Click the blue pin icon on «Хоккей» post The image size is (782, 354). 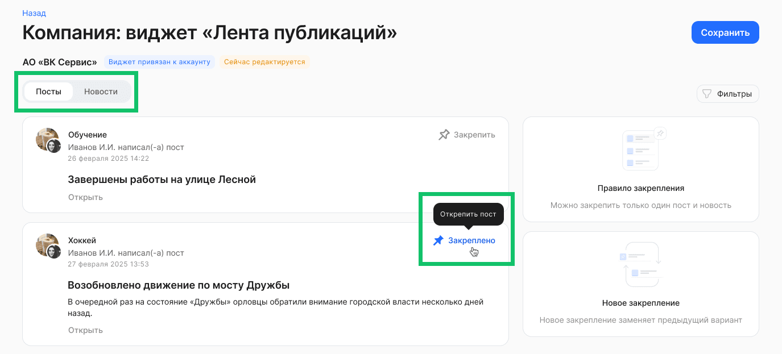(x=438, y=240)
